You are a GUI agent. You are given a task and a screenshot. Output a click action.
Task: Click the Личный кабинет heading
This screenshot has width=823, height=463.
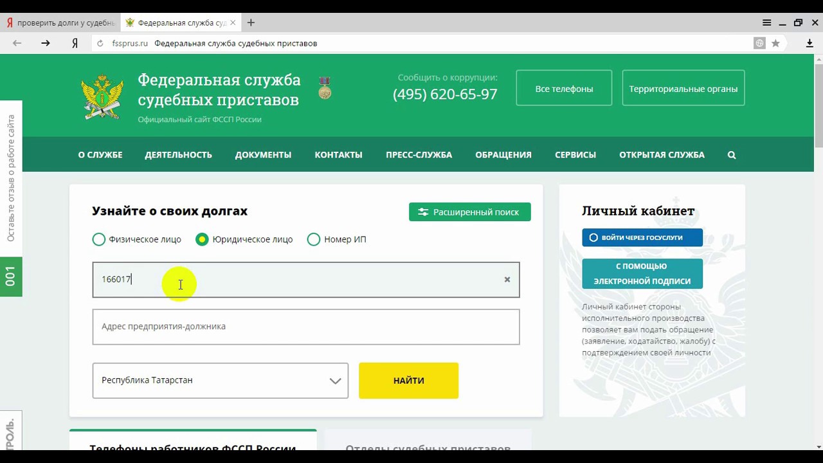[x=638, y=211]
